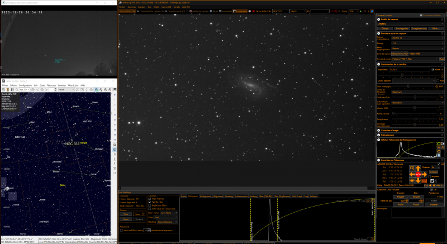Click the lightning icon in live stacking histogram

click(x=368, y=200)
